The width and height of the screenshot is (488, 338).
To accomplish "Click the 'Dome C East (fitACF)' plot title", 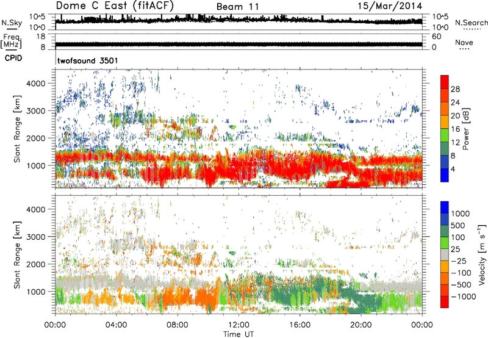I will (x=115, y=6).
